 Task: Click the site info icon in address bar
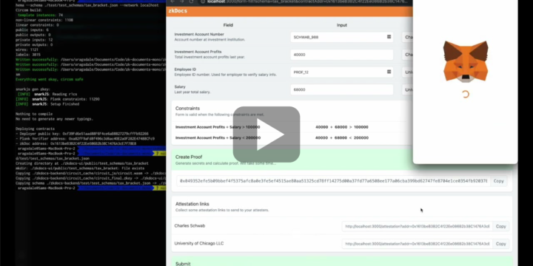pos(204,1)
